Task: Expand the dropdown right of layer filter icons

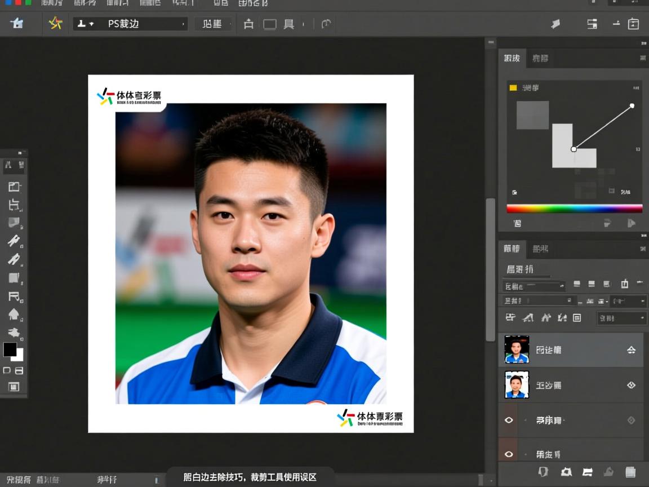Action: click(622, 318)
